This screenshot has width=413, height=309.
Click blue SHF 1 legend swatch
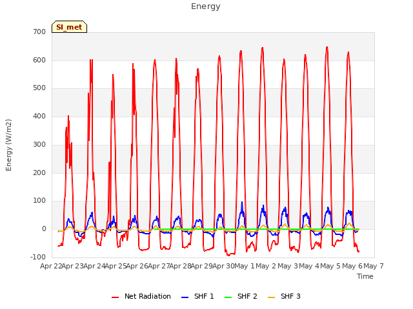click(185, 297)
